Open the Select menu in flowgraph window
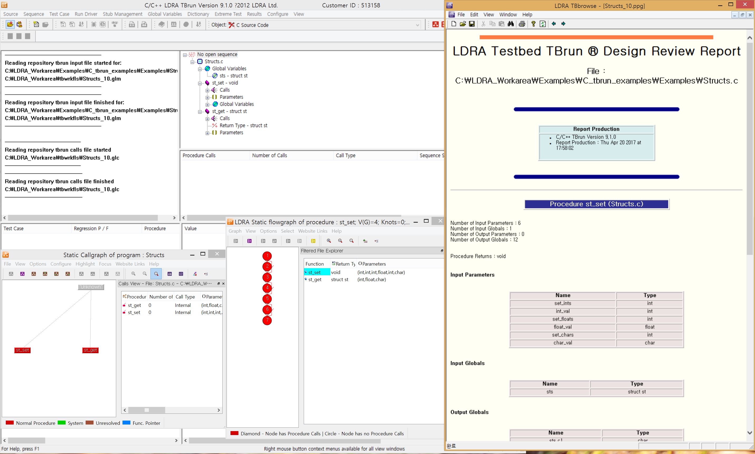The width and height of the screenshot is (755, 454). click(287, 231)
